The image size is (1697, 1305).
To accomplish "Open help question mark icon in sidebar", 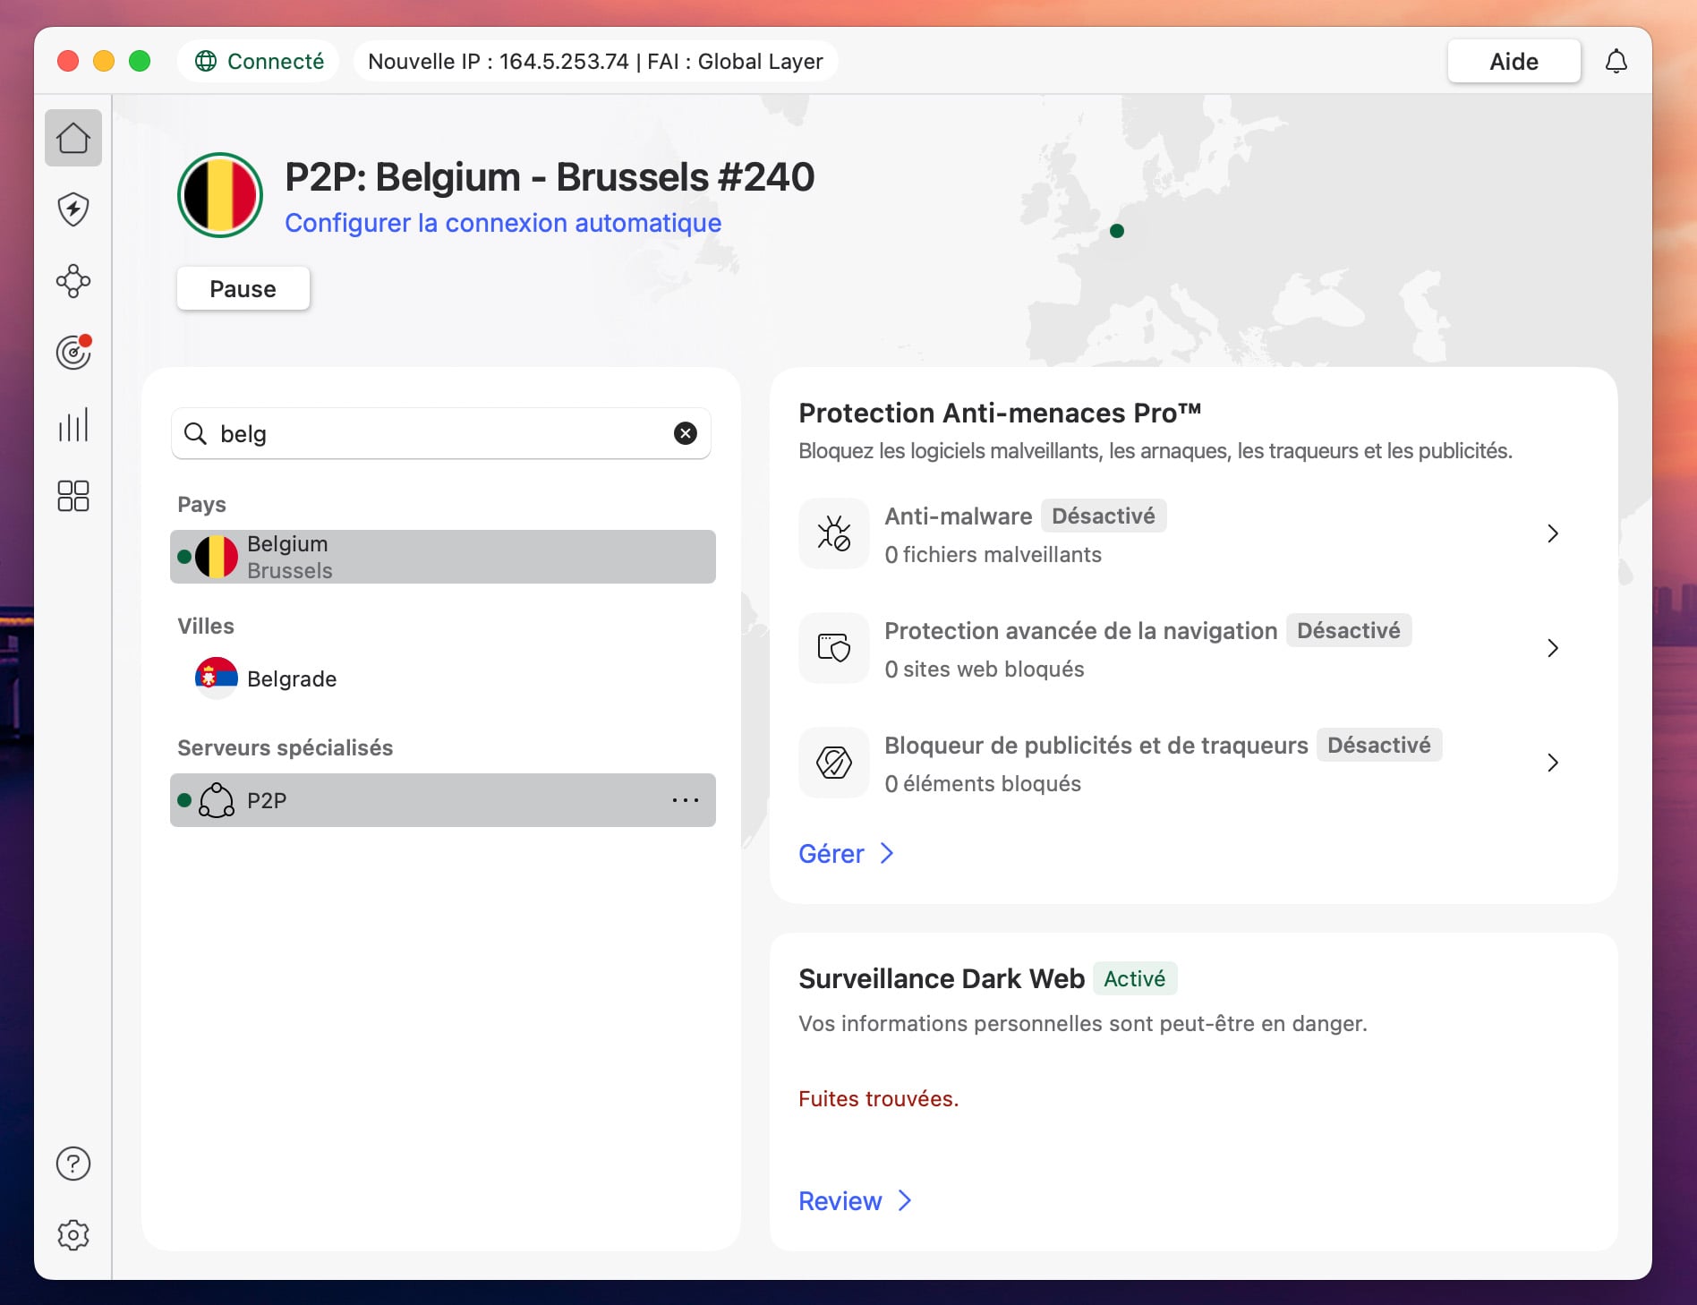I will (x=73, y=1164).
